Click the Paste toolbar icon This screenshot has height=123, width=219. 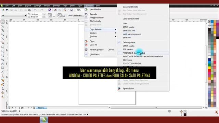coord(30,10)
